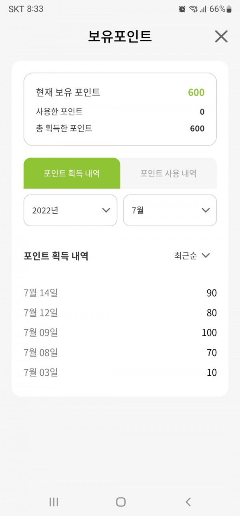
Task: Open Android recent apps button
Action: [x=54, y=502]
